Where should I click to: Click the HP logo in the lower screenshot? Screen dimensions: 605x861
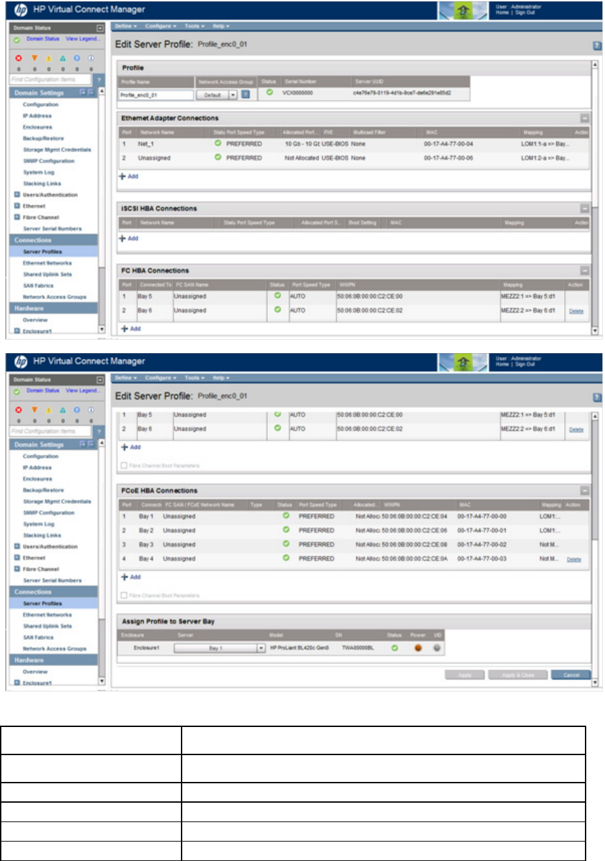click(20, 362)
